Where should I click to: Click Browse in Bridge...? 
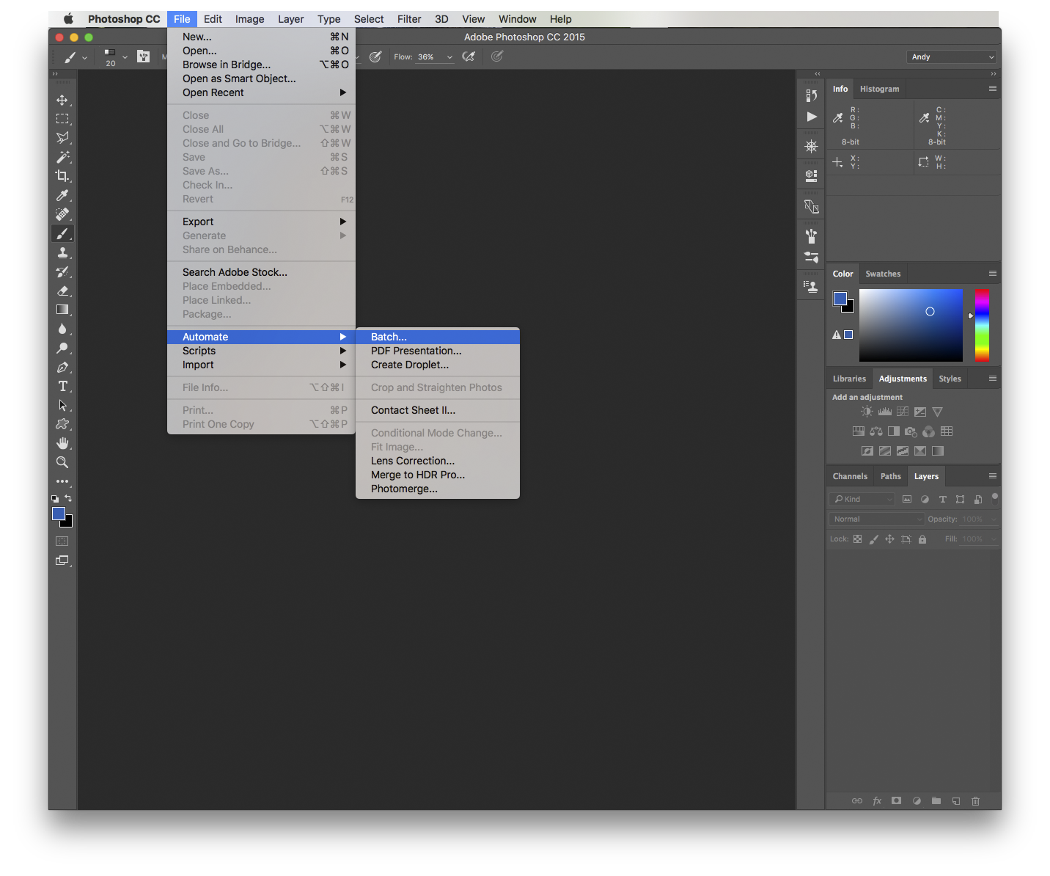[x=262, y=65]
